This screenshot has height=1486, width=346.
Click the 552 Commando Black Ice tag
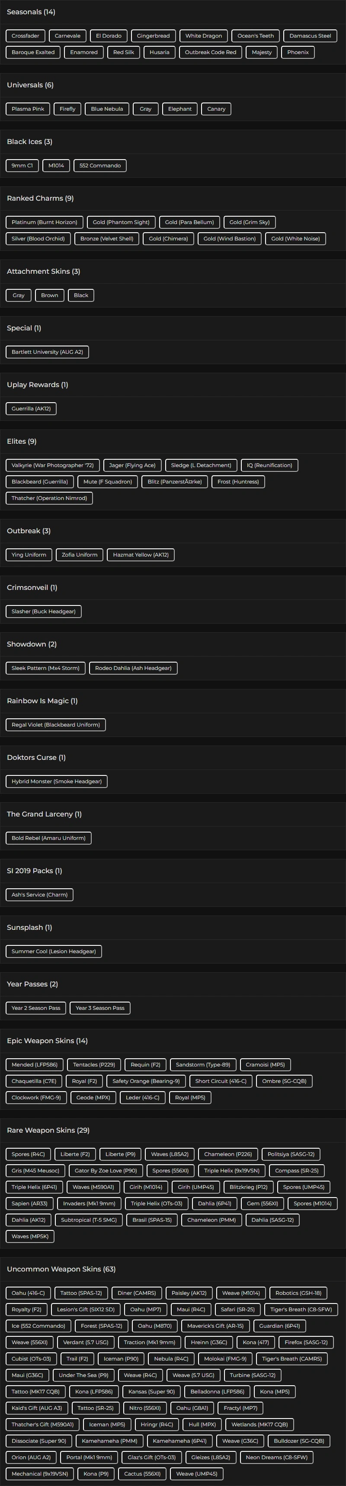[x=100, y=166]
